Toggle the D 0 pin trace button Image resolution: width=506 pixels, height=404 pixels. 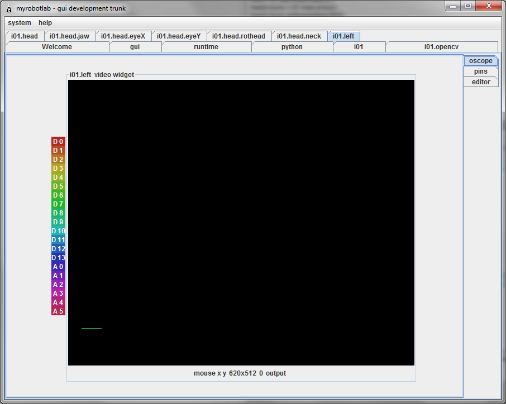tap(58, 141)
